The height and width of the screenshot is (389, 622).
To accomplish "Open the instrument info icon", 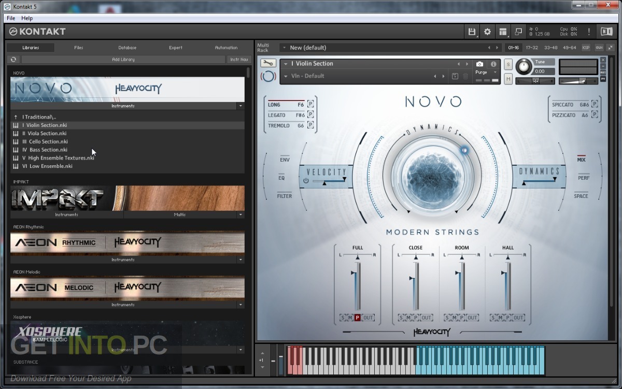I will click(493, 64).
